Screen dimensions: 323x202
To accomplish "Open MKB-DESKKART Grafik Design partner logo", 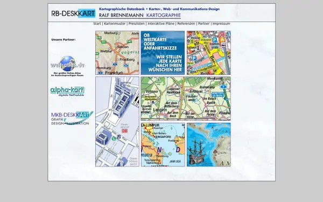I will [x=72, y=118].
